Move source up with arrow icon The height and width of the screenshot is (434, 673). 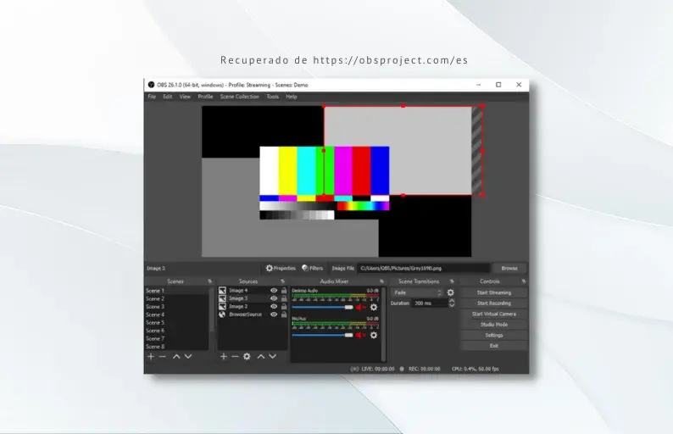pyautogui.click(x=261, y=356)
